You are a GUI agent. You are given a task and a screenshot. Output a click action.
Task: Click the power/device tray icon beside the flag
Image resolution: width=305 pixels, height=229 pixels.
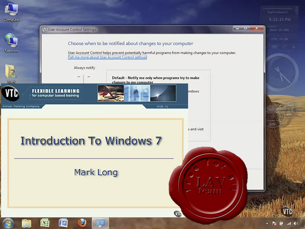coord(282,223)
